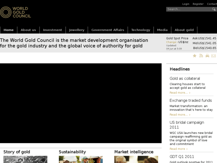Screen dimensions: 217x163
Task: Open the US bridal campaign 2011 headline
Action: 187,125
